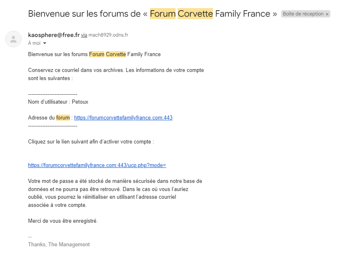Click the sender's profile avatar icon
This screenshot has height=254, width=345.
(13, 39)
